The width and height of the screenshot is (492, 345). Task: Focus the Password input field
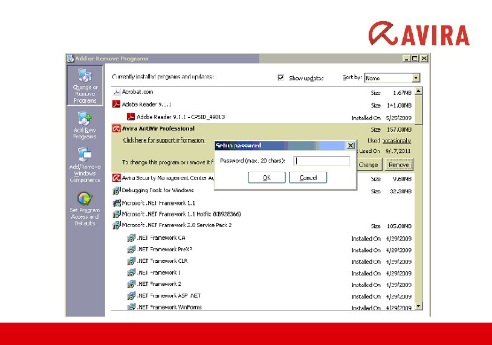click(322, 161)
